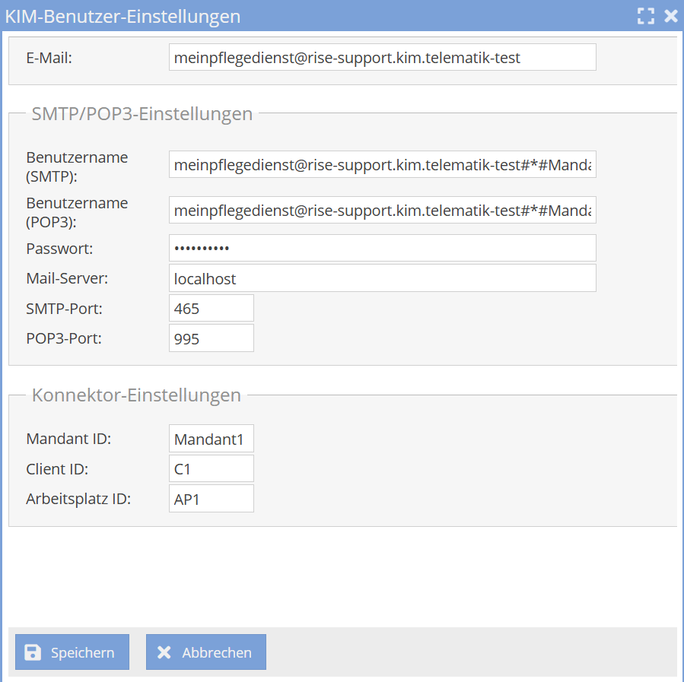
Task: Focus the POP3-Port field showing 995
Action: click(212, 338)
